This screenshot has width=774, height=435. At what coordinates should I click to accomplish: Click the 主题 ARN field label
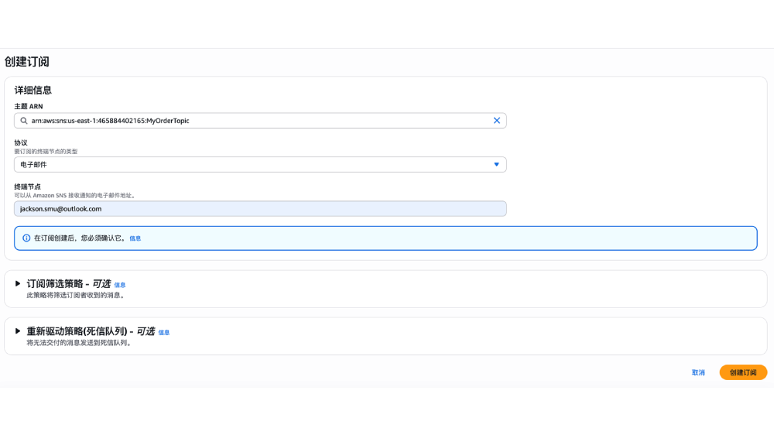29,106
